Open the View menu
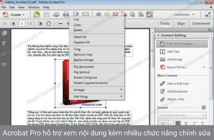The image size is (214, 140). click(x=21, y=7)
